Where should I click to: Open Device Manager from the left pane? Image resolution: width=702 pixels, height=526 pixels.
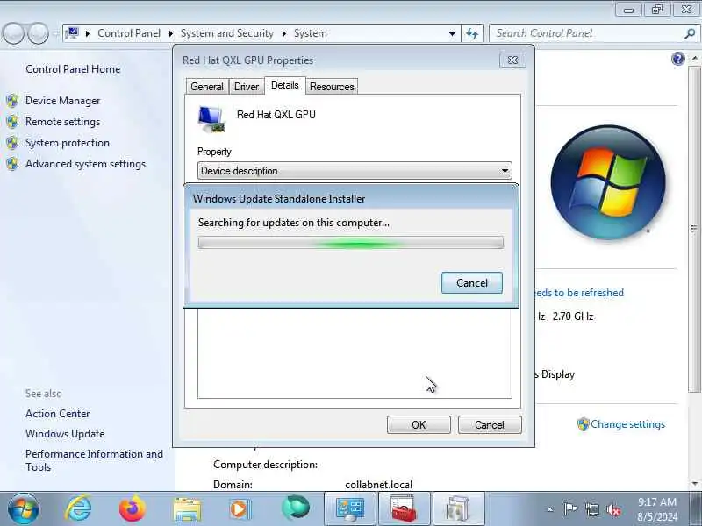coord(62,101)
